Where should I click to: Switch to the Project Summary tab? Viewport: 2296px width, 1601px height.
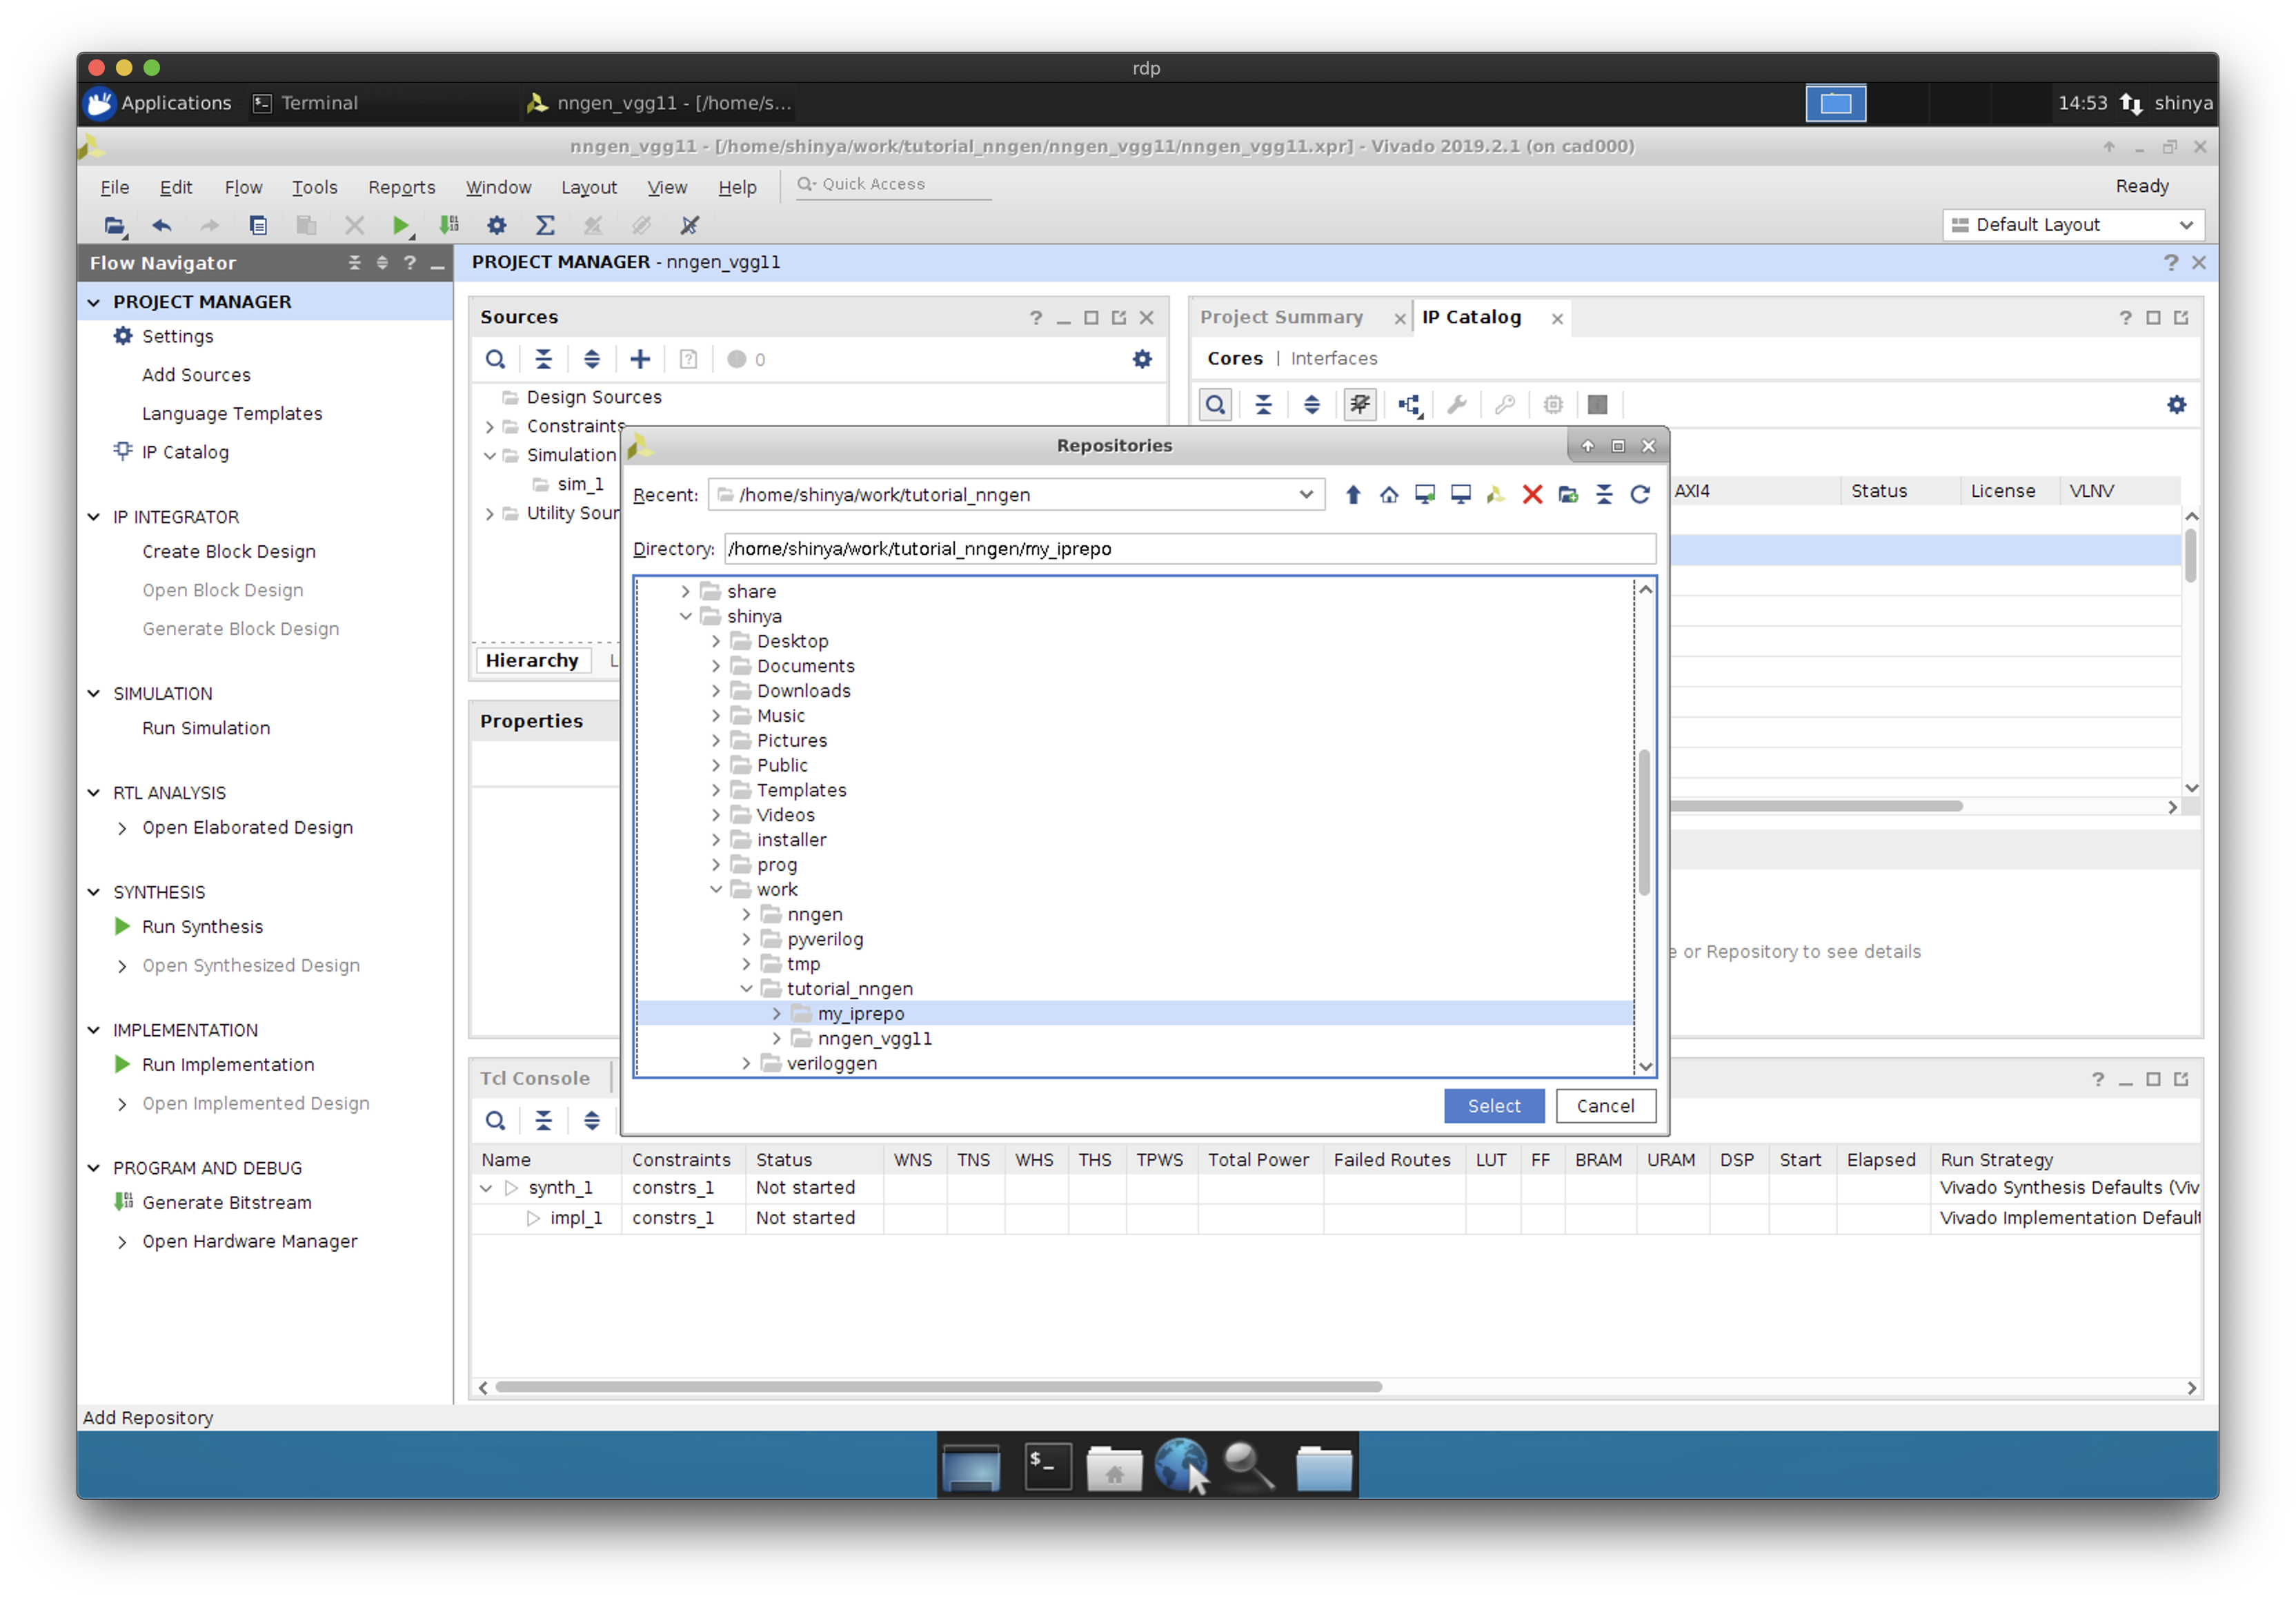pyautogui.click(x=1280, y=317)
